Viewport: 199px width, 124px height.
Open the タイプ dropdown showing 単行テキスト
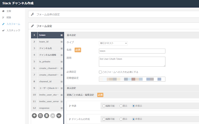click(x=113, y=43)
